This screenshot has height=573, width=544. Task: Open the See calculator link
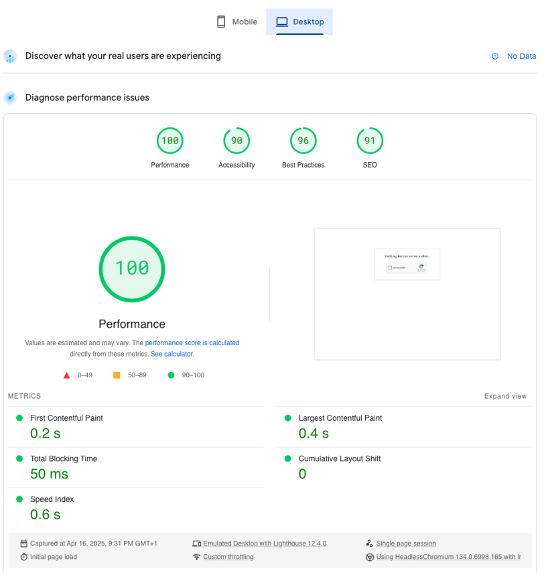172,354
